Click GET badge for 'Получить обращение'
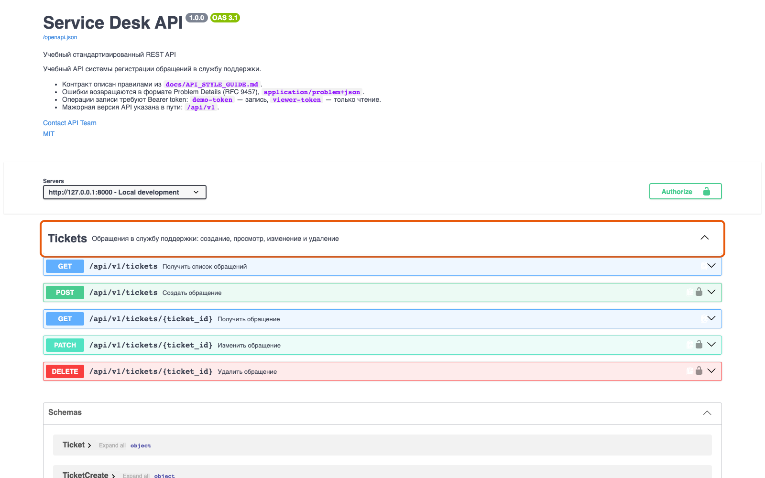This screenshot has height=478, width=765. coord(65,319)
